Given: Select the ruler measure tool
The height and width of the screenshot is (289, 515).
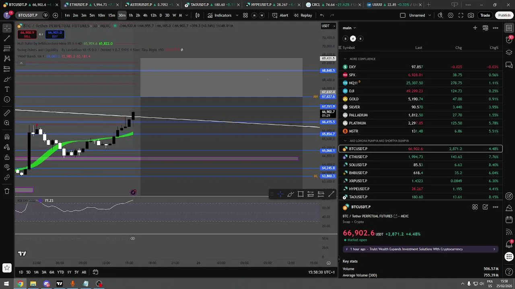Looking at the screenshot, I should (x=7, y=113).
